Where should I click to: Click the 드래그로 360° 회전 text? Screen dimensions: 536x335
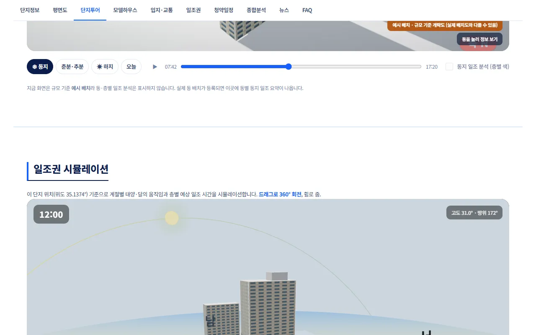[280, 194]
